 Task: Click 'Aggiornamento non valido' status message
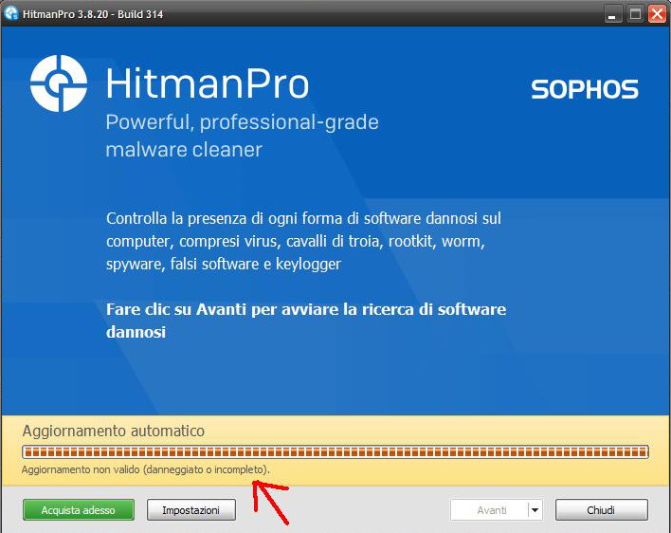coord(146,469)
